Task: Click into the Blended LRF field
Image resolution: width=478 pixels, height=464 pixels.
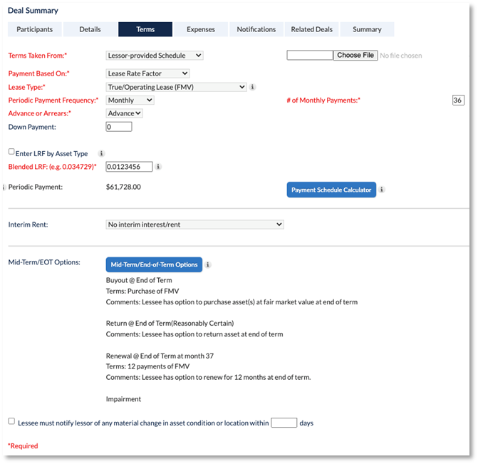Action: pos(129,167)
